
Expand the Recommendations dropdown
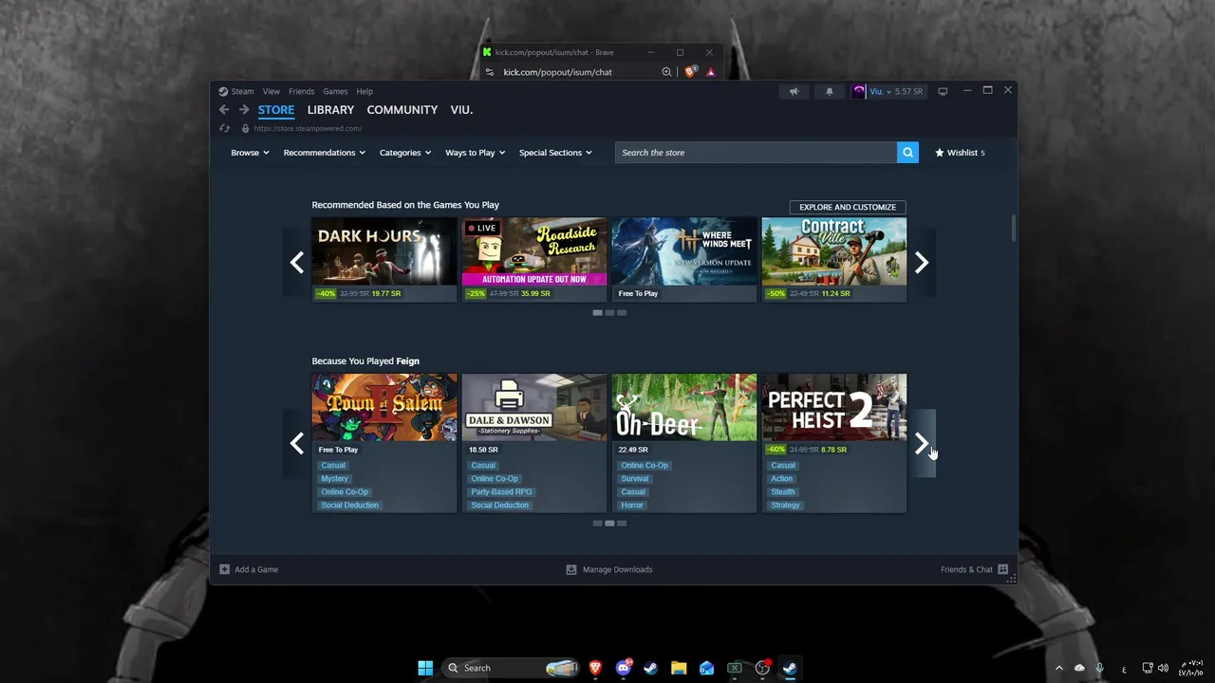(x=325, y=152)
